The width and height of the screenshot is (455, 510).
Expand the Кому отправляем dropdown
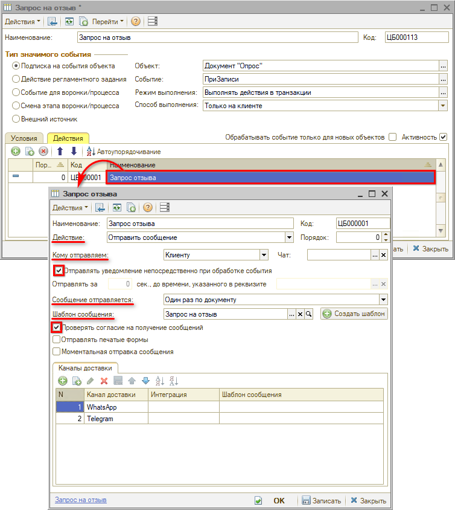[264, 255]
